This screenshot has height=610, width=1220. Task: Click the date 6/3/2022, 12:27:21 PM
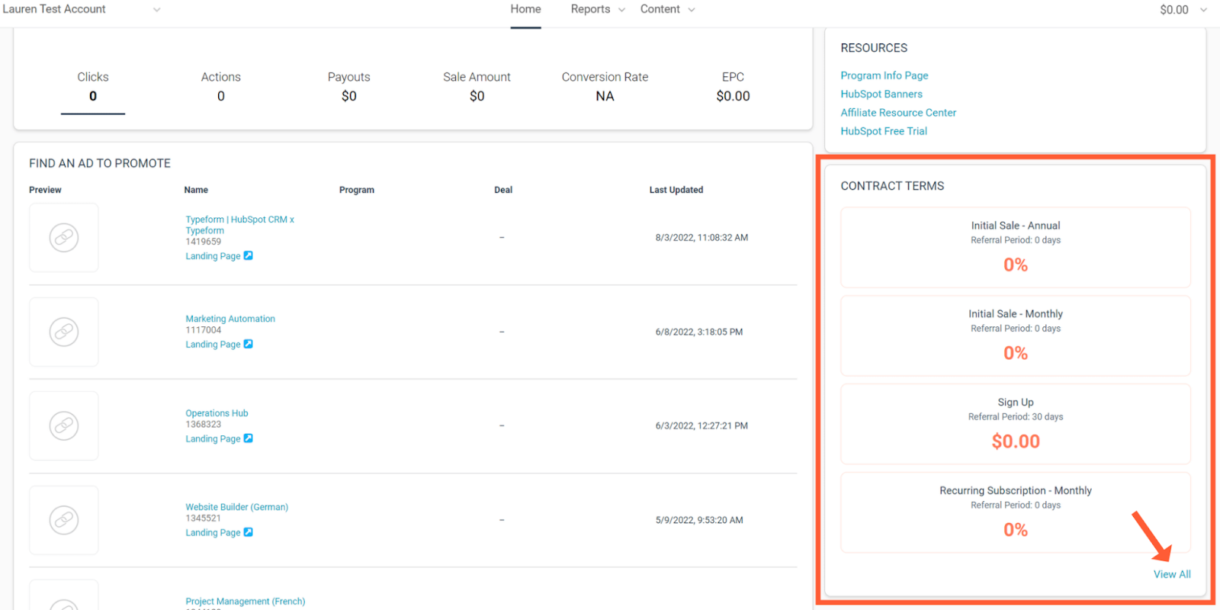pos(701,426)
